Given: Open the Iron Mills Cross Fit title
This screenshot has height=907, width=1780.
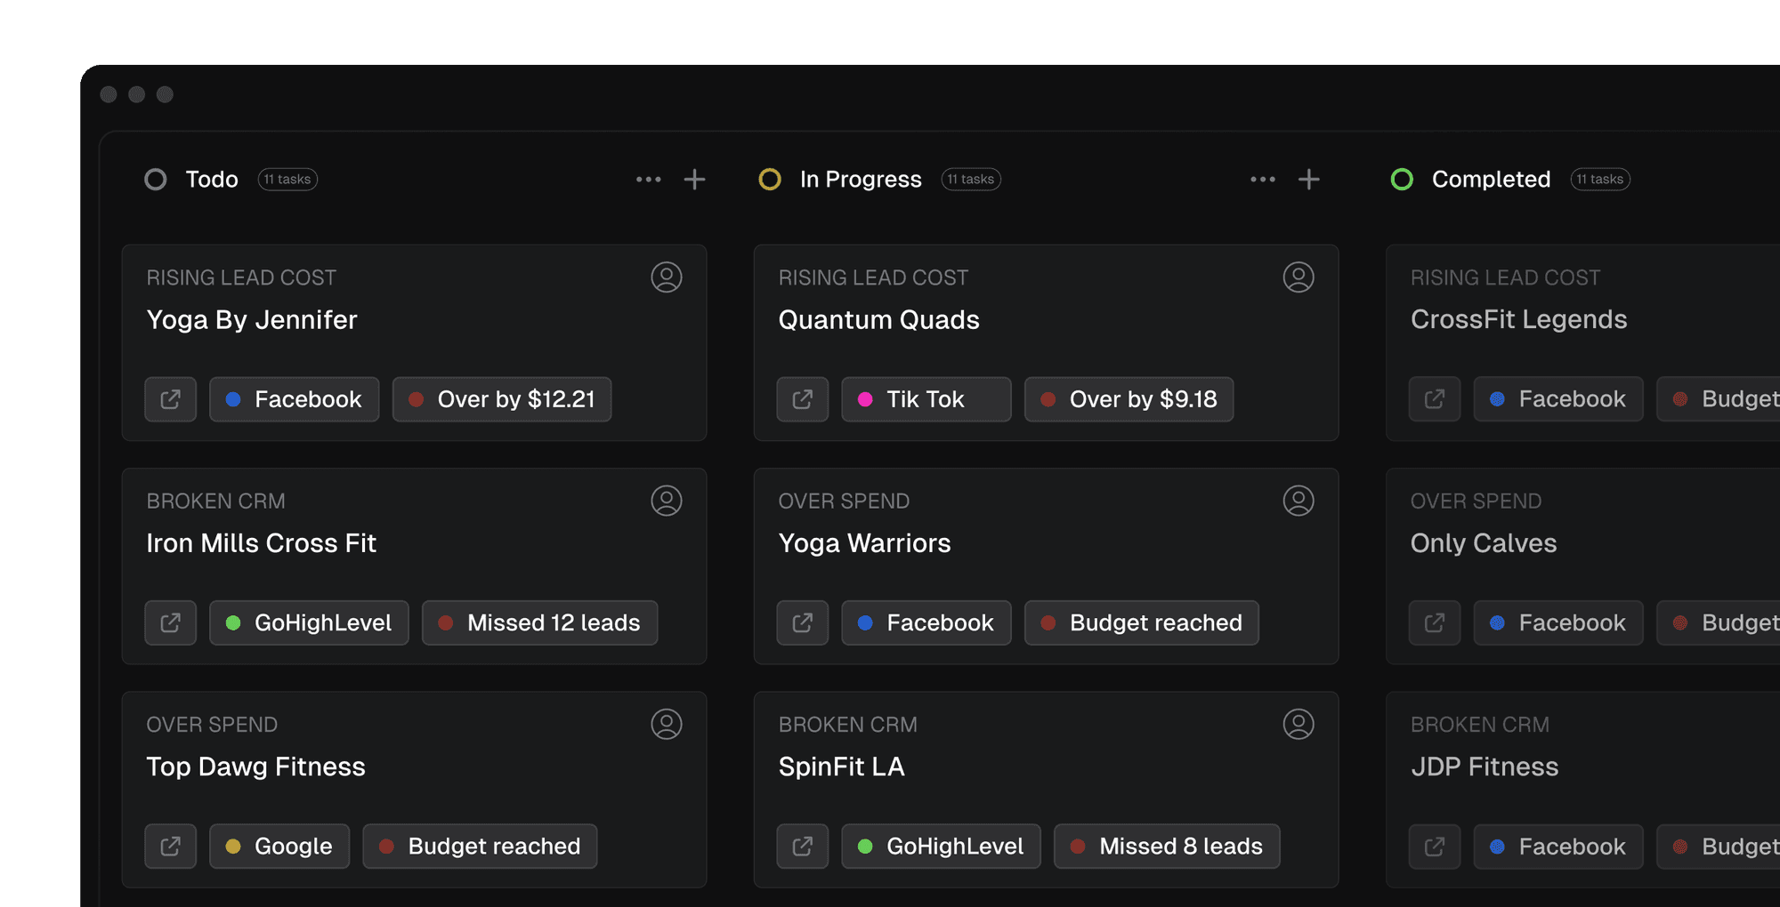Looking at the screenshot, I should click(262, 543).
